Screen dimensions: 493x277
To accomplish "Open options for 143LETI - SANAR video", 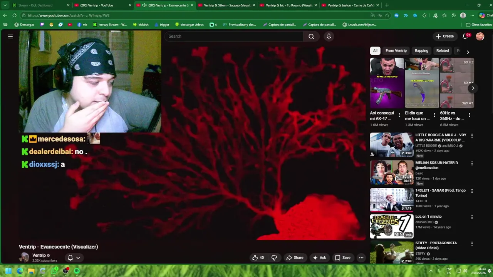I will tap(472, 191).
